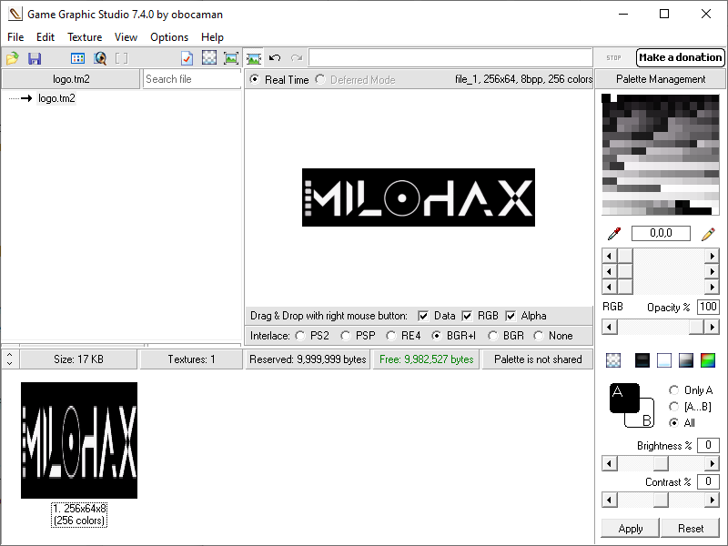
Task: Set Interlace to PSP
Action: click(346, 336)
